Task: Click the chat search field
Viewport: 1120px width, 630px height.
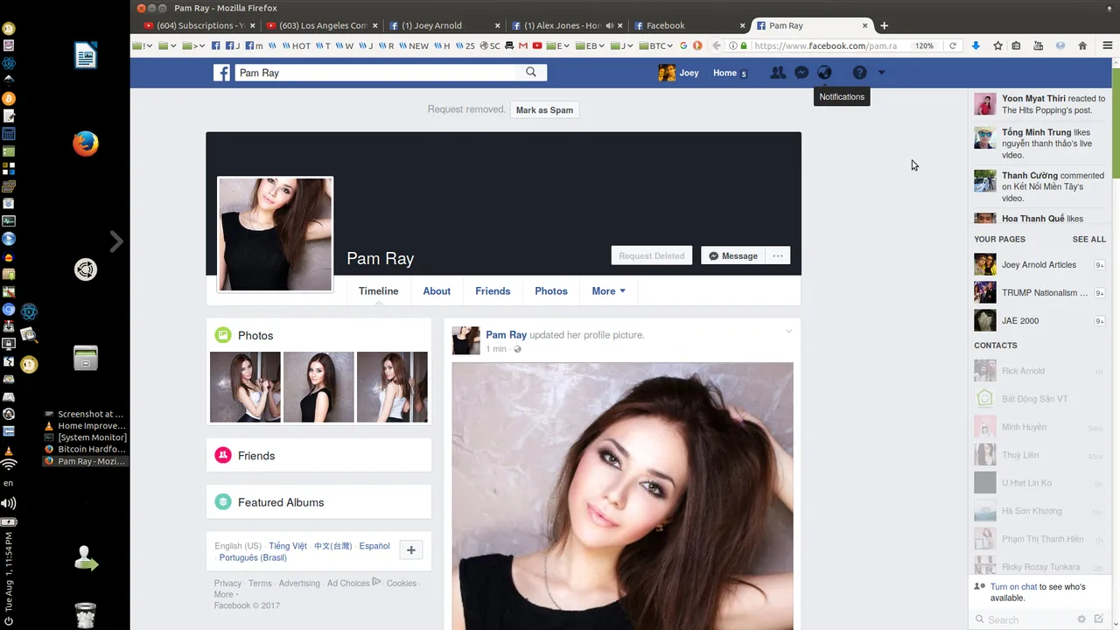Action: pos(1024,619)
